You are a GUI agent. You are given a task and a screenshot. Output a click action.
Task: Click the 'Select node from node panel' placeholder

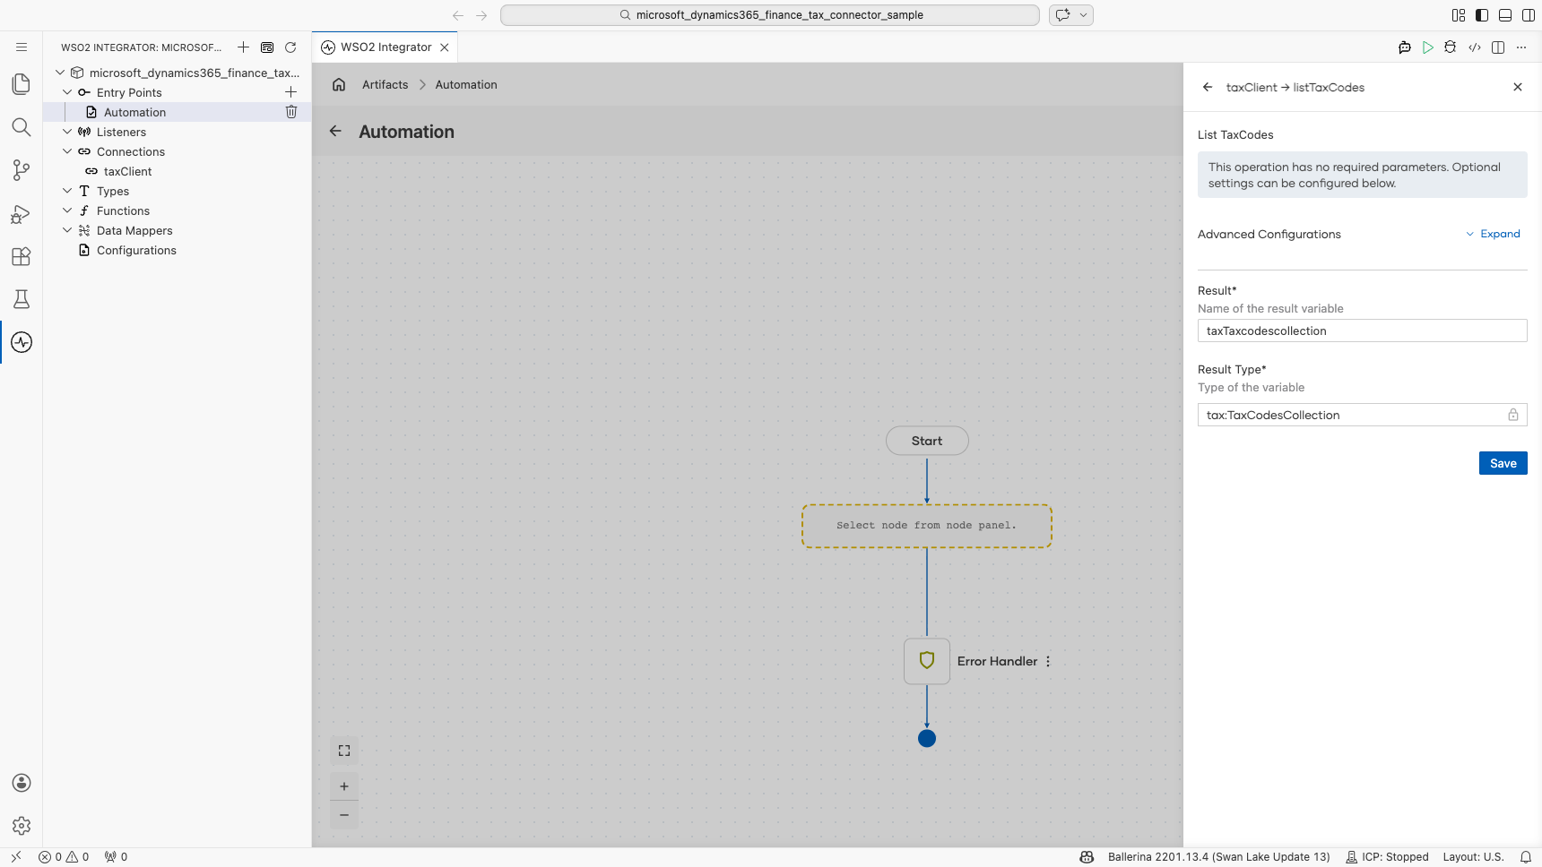pyautogui.click(x=927, y=526)
